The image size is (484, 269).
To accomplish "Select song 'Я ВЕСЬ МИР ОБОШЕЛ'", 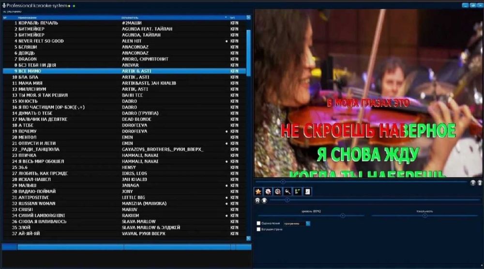I will click(41, 161).
